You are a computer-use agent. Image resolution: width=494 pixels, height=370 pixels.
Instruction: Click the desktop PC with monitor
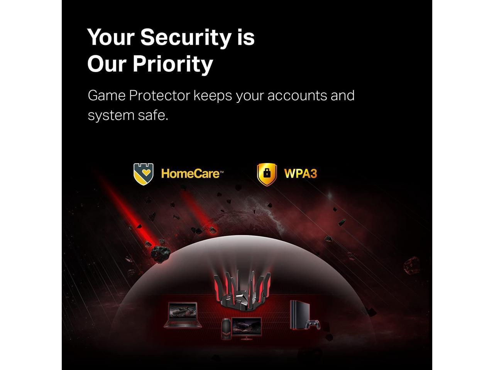click(242, 328)
